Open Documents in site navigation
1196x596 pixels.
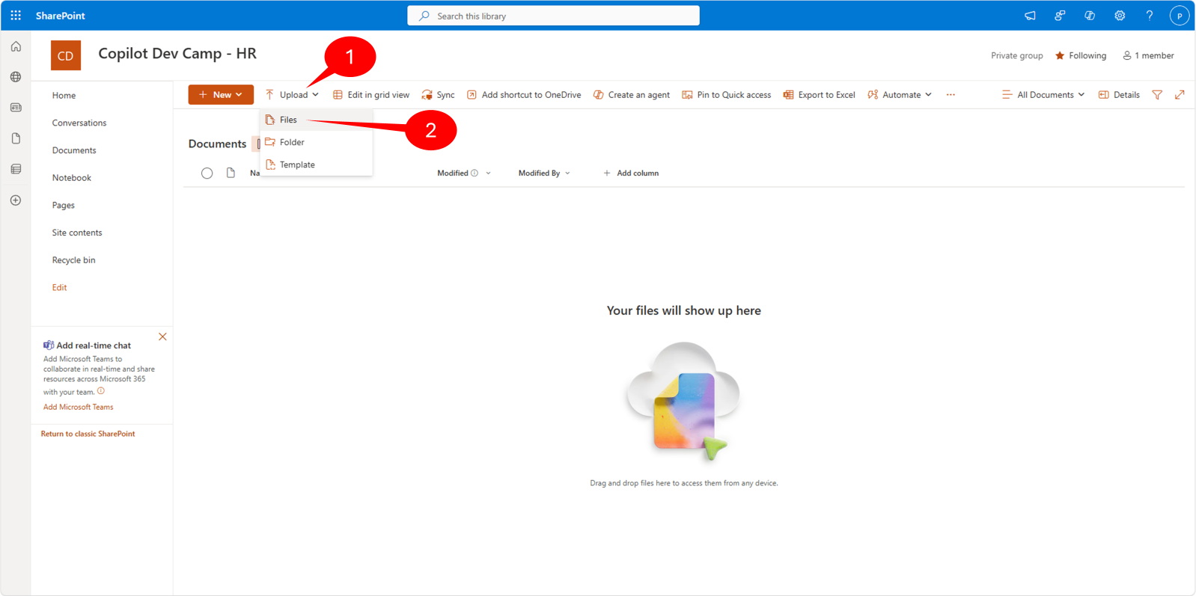pyautogui.click(x=74, y=150)
